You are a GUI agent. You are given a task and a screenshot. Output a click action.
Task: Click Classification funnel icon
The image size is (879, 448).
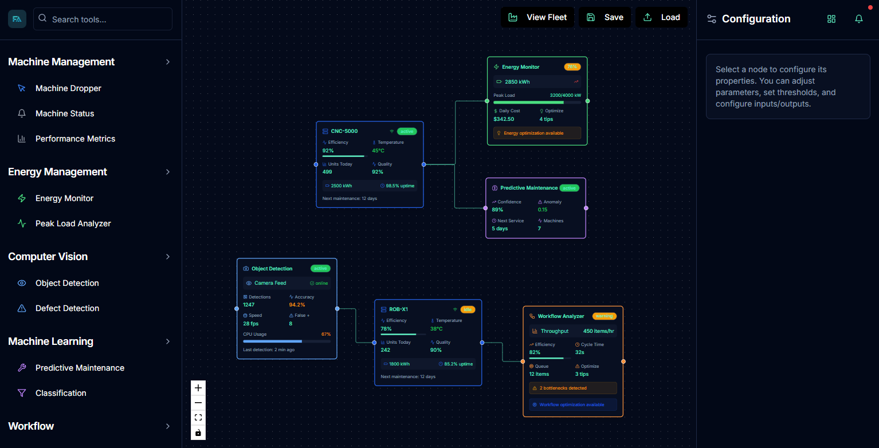[x=22, y=393]
